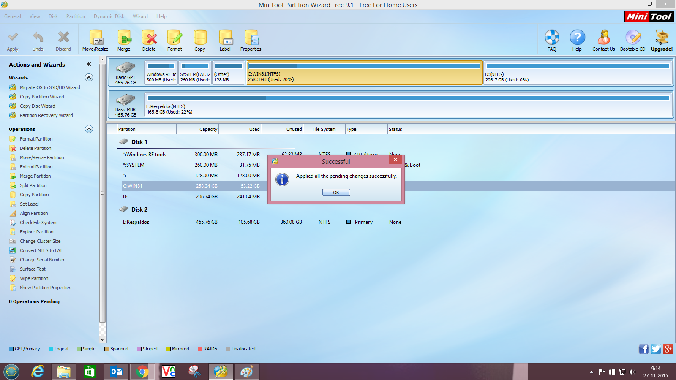Click Convert NTFS to FAT operation
676x380 pixels.
point(41,250)
